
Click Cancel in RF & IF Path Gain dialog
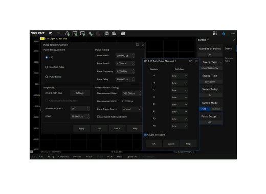[x=171, y=144]
